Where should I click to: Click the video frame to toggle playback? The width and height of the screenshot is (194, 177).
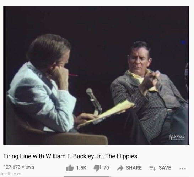96,75
